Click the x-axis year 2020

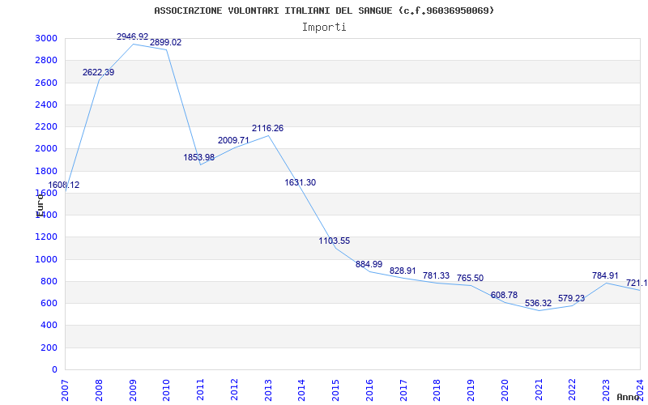[x=505, y=390]
